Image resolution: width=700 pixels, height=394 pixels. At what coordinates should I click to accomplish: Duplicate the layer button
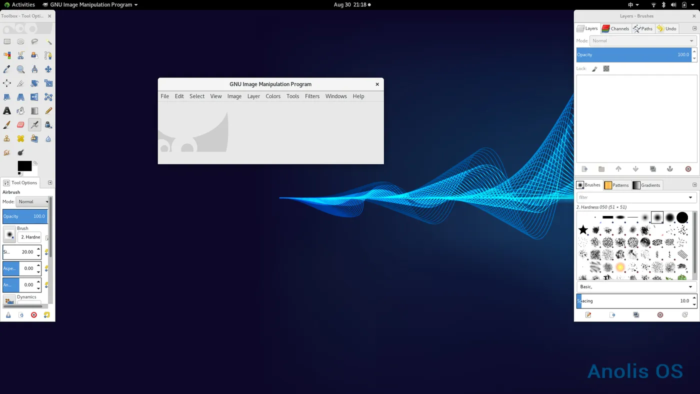(652, 169)
